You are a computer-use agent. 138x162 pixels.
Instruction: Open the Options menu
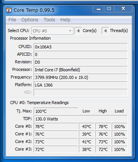30,20
